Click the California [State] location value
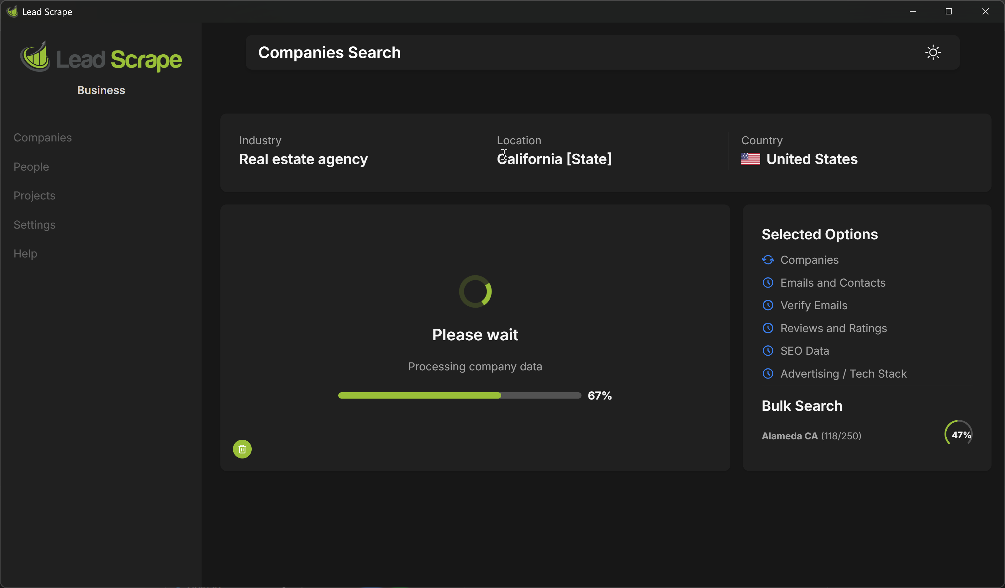Viewport: 1005px width, 588px height. click(554, 159)
